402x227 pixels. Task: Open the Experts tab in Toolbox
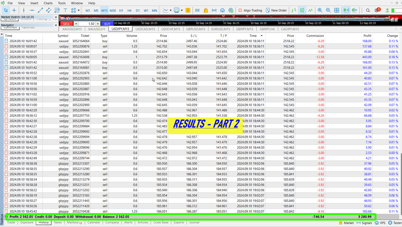(179, 222)
